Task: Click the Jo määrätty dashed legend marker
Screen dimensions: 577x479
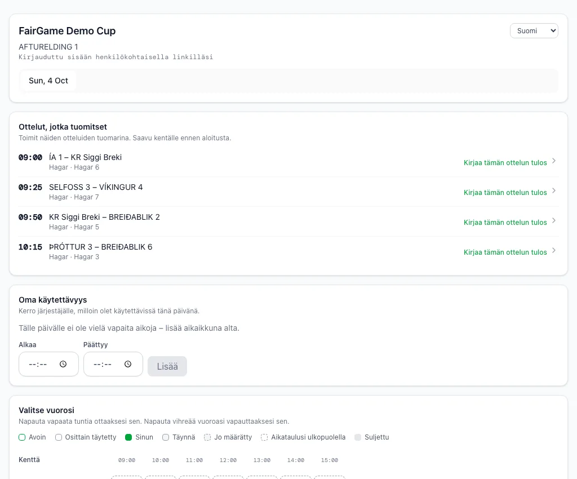Action: (207, 437)
